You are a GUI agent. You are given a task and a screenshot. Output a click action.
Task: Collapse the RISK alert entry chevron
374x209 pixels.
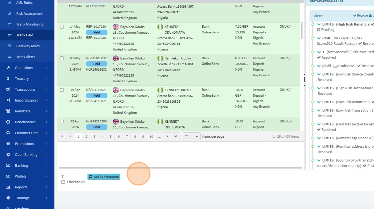tap(319, 38)
